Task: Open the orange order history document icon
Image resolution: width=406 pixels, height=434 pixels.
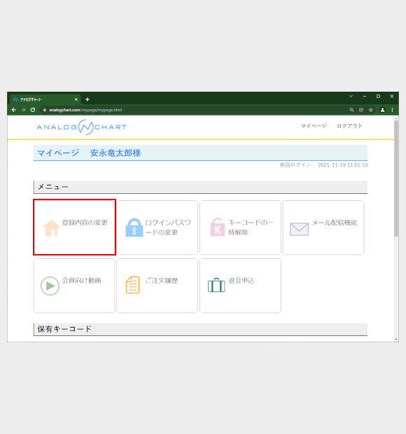Action: (x=132, y=285)
